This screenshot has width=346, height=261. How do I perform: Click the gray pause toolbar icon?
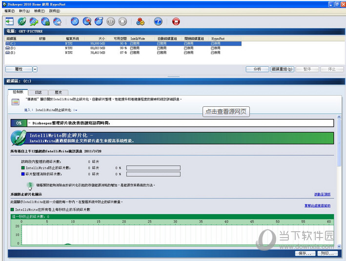[x=111, y=21]
